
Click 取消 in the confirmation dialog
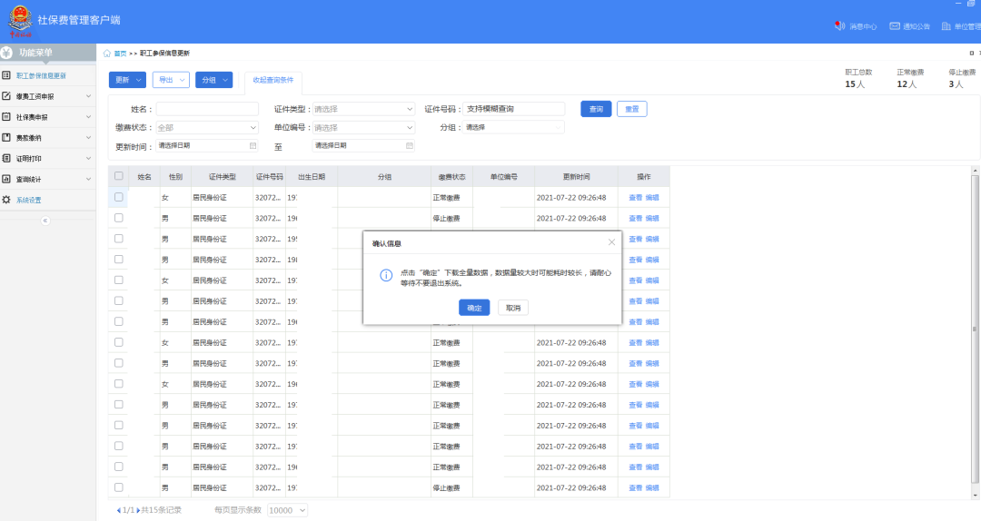513,308
